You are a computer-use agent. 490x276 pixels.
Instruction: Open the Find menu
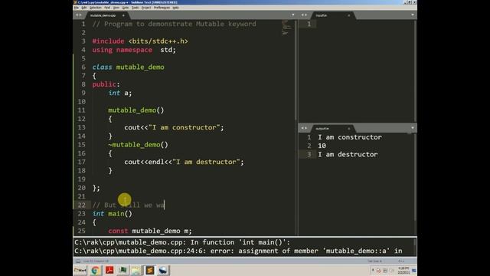point(107,8)
